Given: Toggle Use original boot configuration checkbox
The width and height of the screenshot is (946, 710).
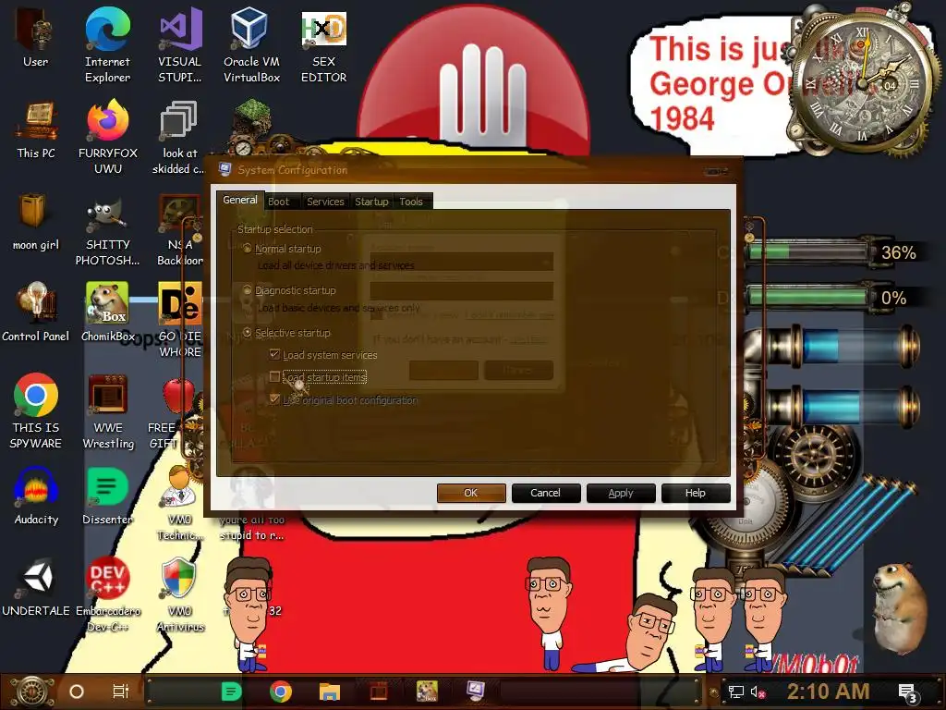Looking at the screenshot, I should click(274, 399).
